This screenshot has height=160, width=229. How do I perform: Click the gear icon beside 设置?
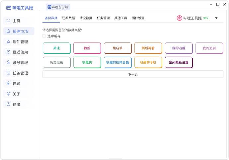9,83
